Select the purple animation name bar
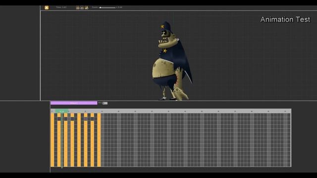The image size is (317, 178). click(74, 103)
